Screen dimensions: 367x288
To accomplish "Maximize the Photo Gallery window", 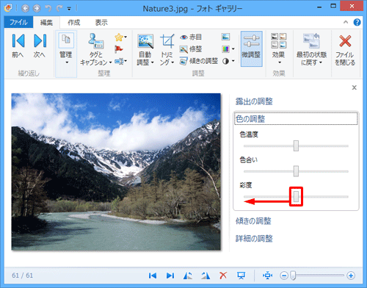I will (x=333, y=6).
